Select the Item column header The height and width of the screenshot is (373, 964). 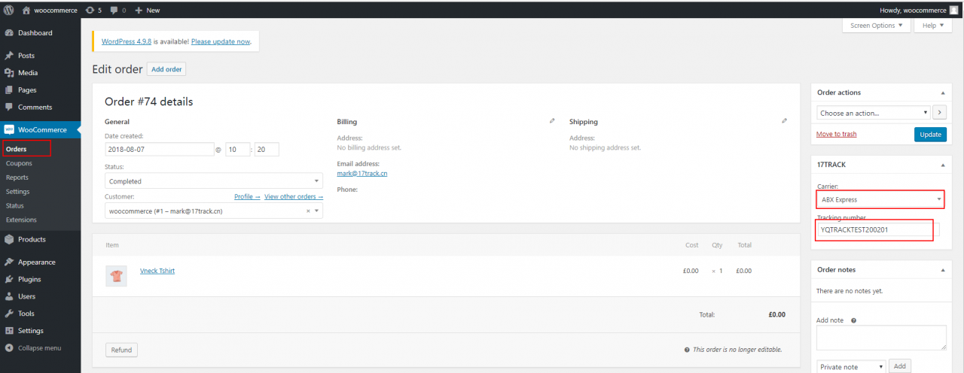click(111, 245)
